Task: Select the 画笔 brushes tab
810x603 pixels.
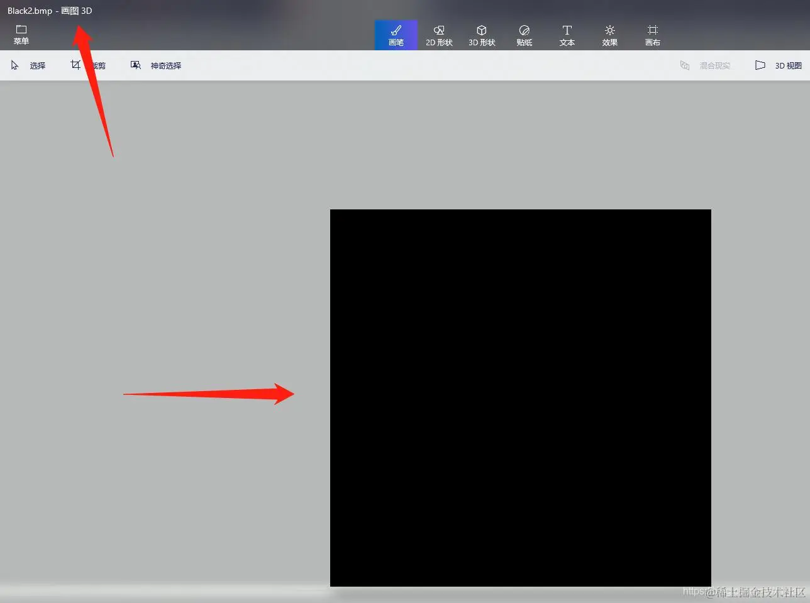Action: (x=396, y=35)
